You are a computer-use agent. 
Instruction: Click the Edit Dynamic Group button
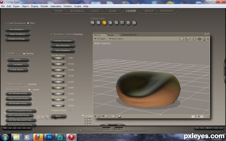click(18, 103)
